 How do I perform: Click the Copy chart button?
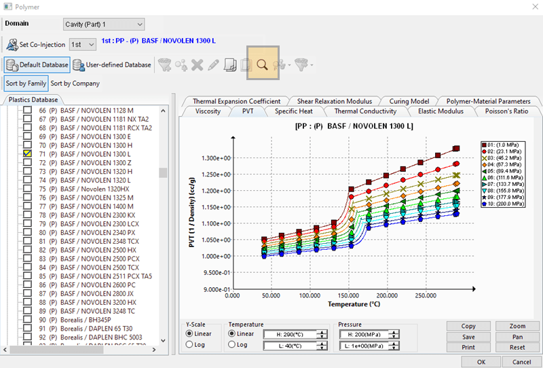pyautogui.click(x=468, y=326)
